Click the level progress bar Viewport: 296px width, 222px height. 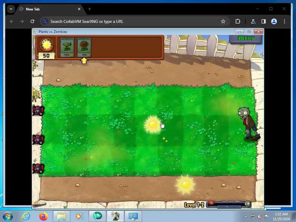coord(229,204)
